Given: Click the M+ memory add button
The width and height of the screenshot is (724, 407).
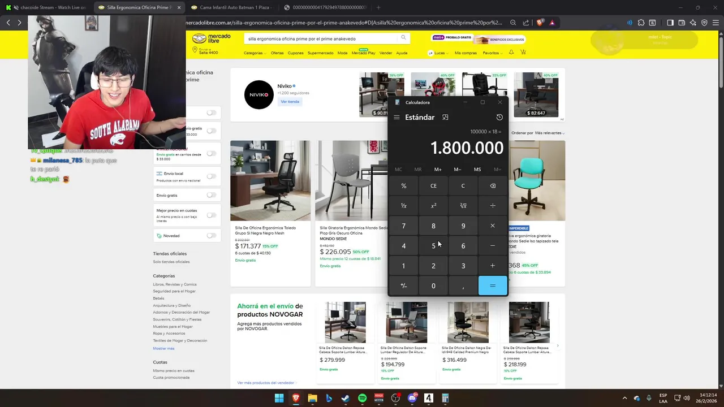Looking at the screenshot, I should pos(438,170).
